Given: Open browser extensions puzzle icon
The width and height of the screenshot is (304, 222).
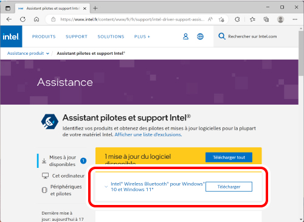Looking at the screenshot, I should pos(237,19).
